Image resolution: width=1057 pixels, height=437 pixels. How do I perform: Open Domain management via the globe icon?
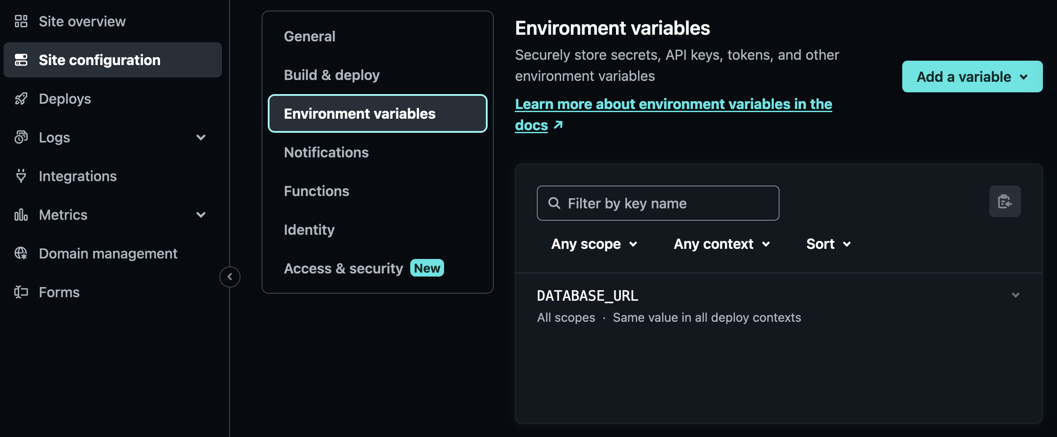(21, 253)
